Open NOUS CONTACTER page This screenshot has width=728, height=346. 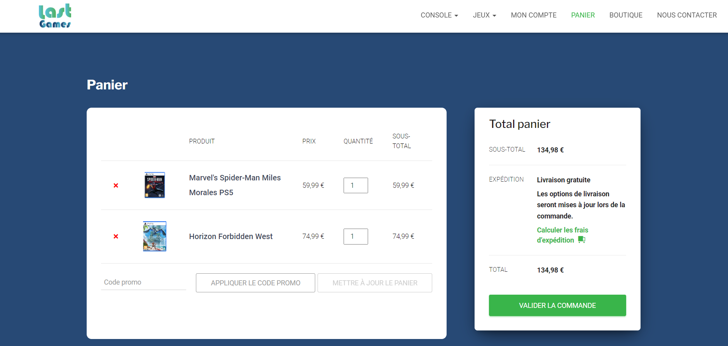click(687, 15)
